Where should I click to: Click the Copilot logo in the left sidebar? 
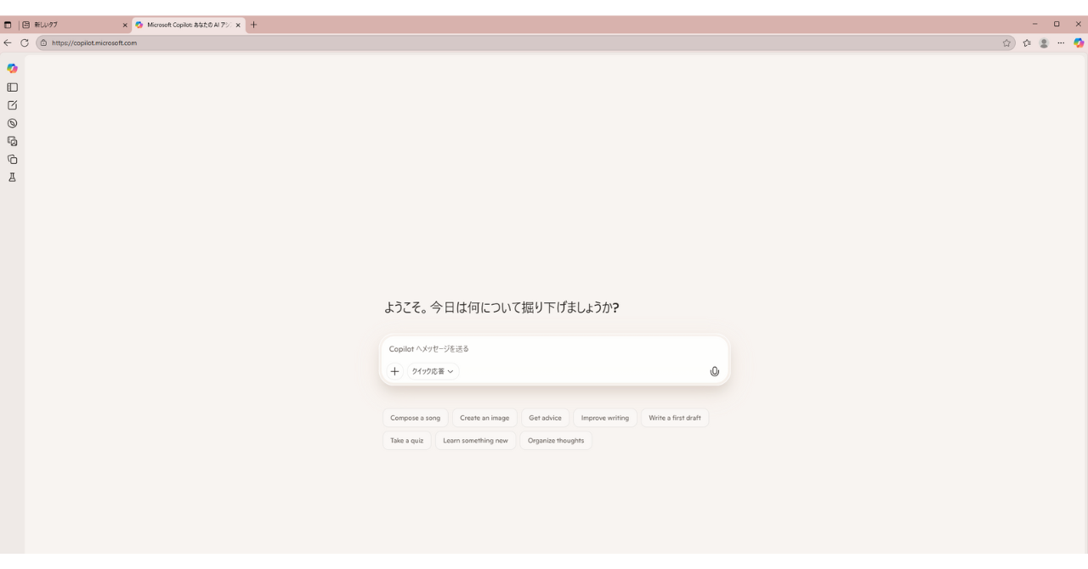12,69
